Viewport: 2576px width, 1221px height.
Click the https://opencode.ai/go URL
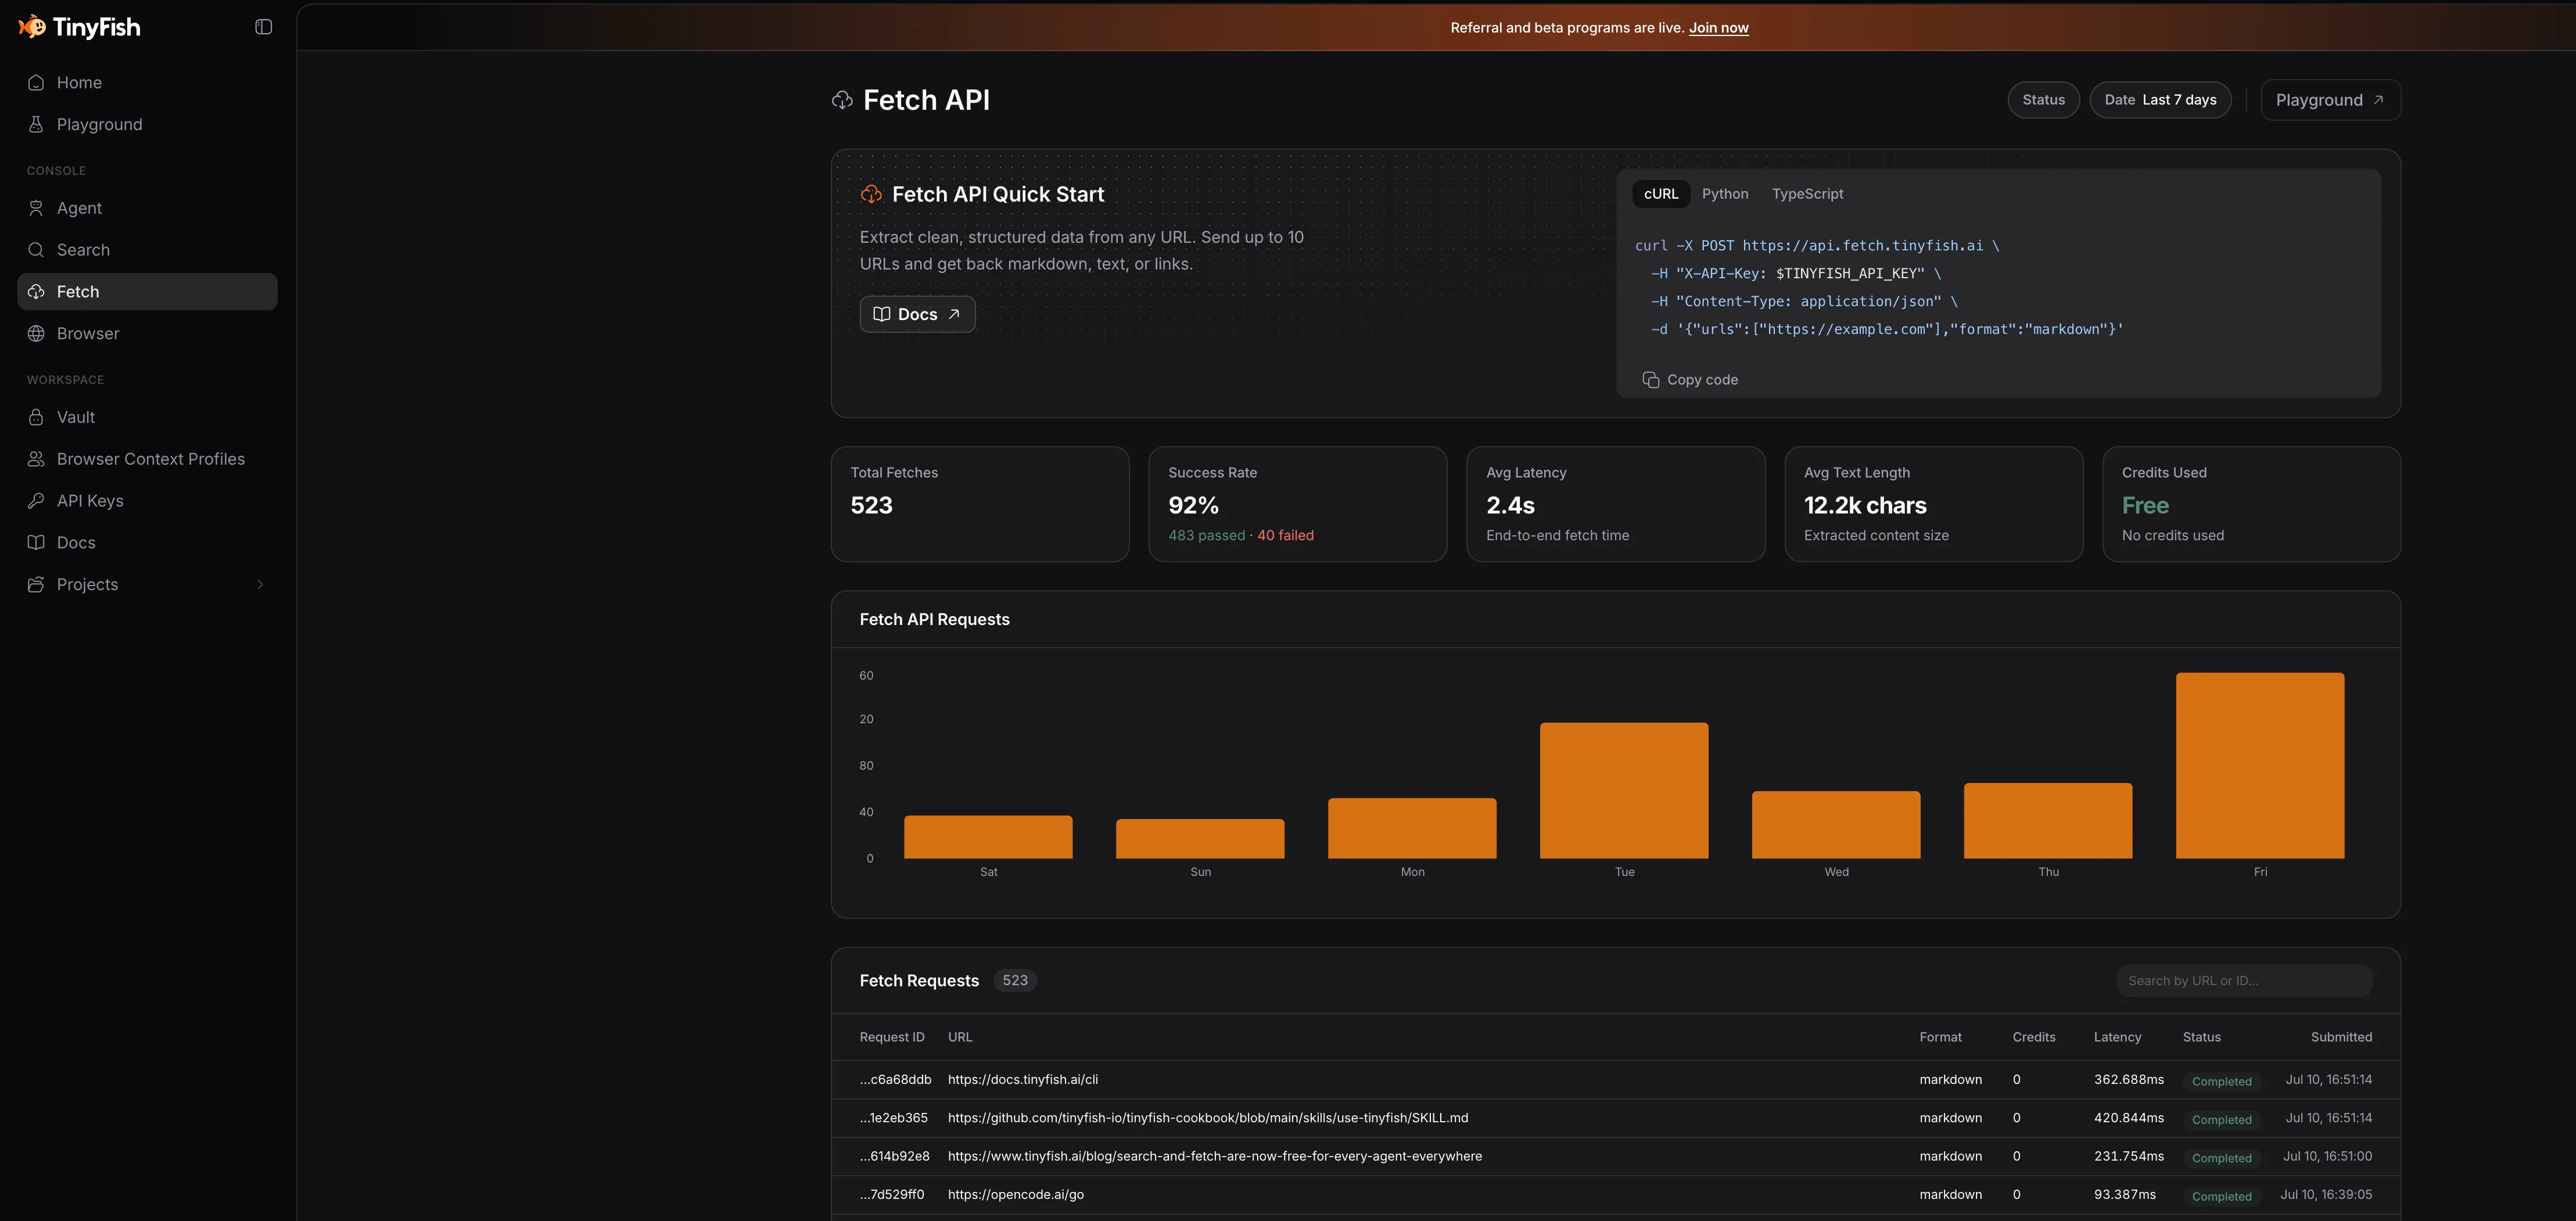click(x=1015, y=1195)
